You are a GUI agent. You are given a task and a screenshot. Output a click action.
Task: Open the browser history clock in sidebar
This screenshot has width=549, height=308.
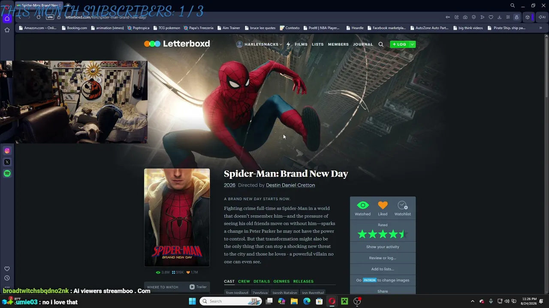click(x=7, y=278)
